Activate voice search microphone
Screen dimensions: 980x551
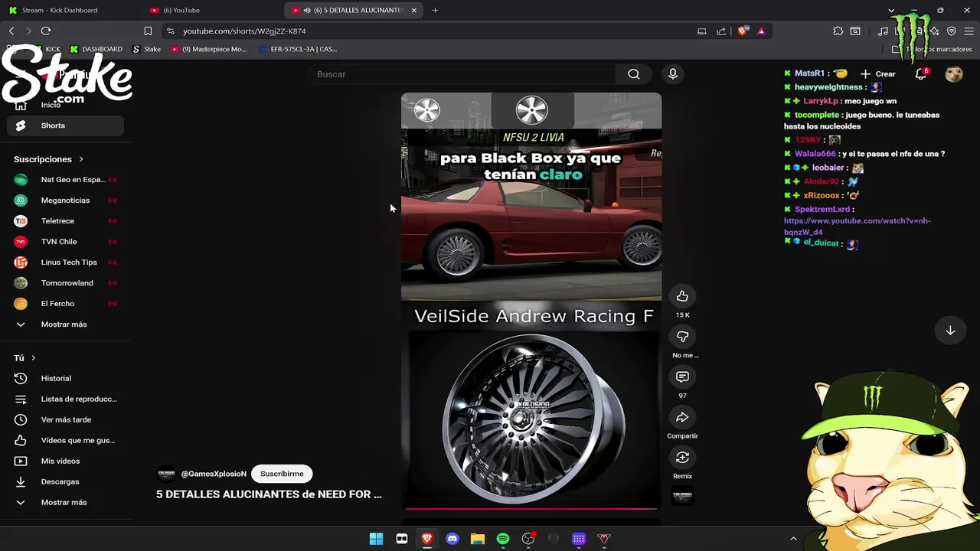tap(672, 74)
